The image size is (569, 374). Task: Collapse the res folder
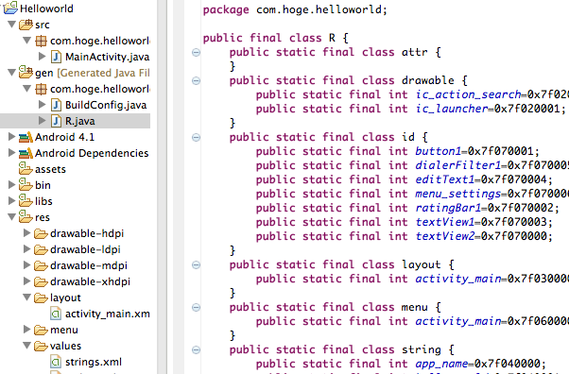[x=11, y=217]
